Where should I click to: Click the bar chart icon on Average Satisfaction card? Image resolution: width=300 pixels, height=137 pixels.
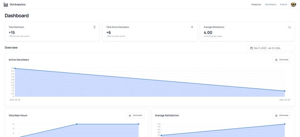click(x=290, y=27)
